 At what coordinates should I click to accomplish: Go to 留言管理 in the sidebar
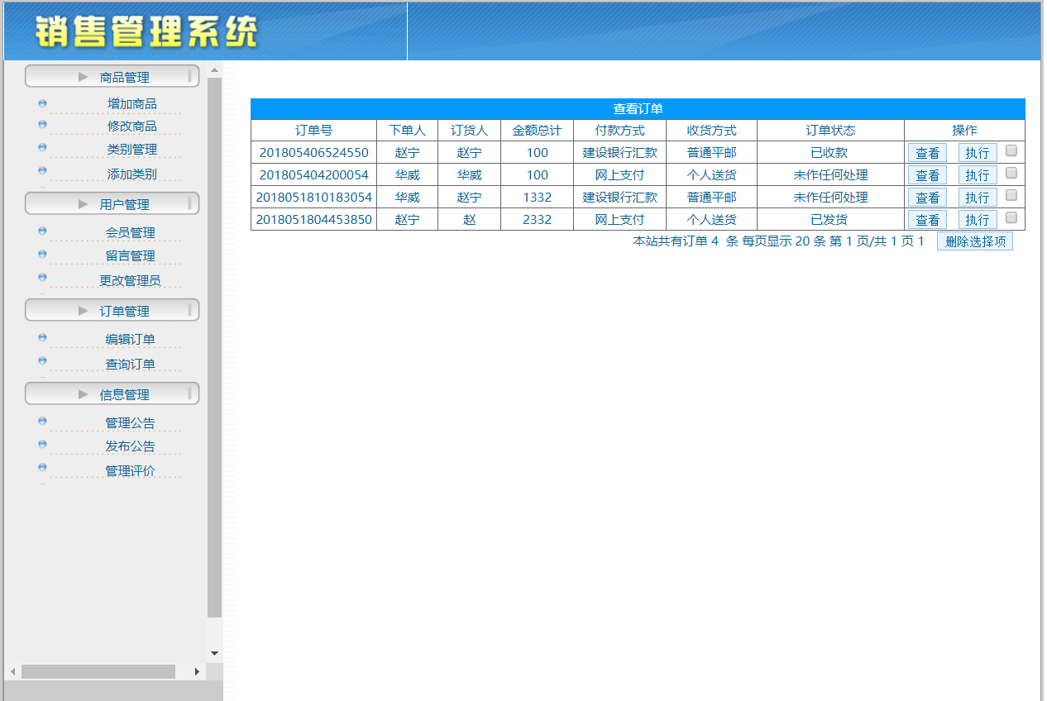coord(130,256)
